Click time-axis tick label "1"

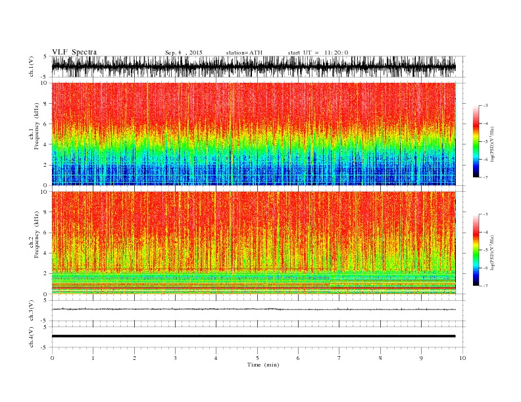coord(93,358)
